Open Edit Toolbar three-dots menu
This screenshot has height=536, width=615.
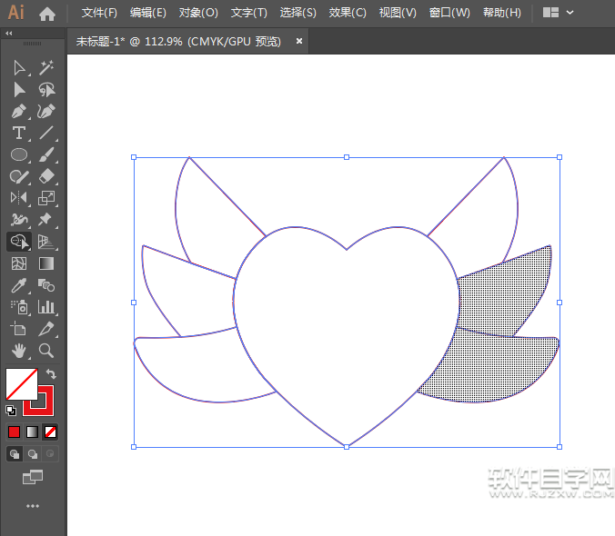tap(33, 505)
